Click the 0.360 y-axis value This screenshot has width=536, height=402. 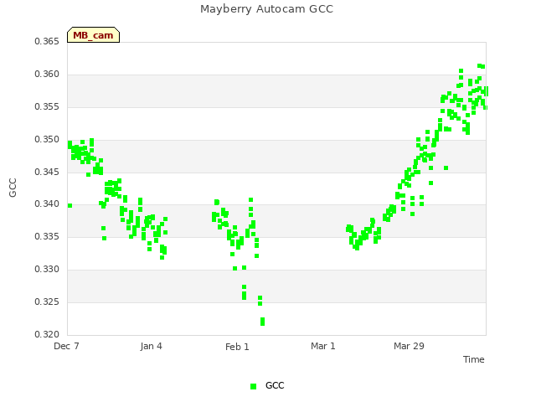click(x=47, y=74)
